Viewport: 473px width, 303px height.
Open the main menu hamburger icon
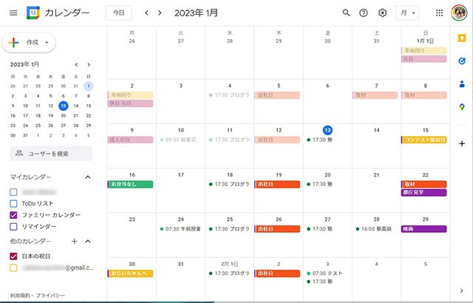coord(12,13)
